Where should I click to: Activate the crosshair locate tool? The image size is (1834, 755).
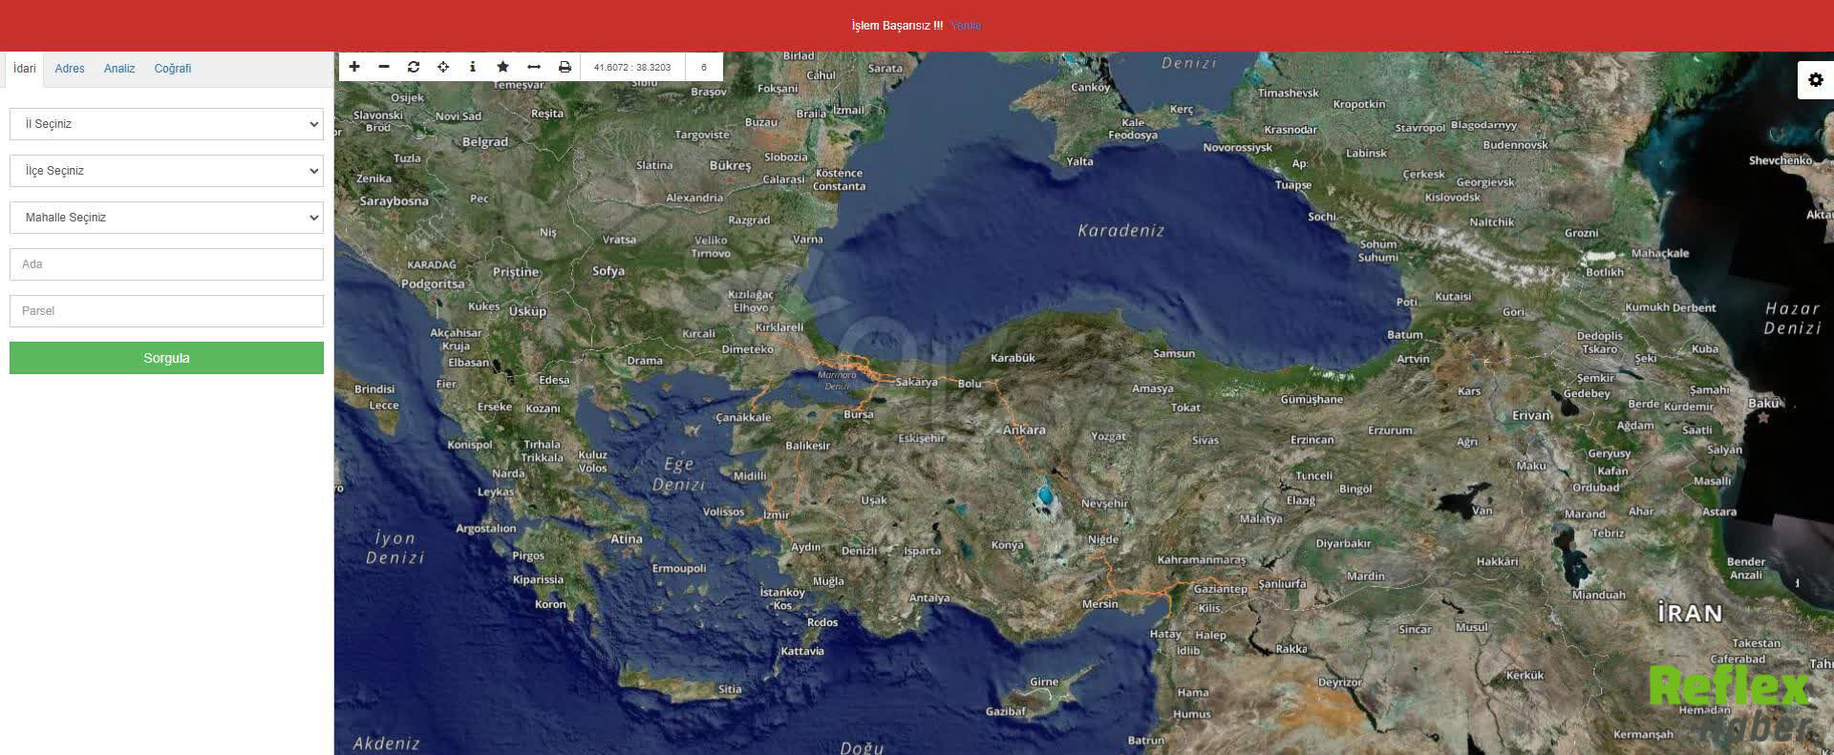tap(443, 67)
